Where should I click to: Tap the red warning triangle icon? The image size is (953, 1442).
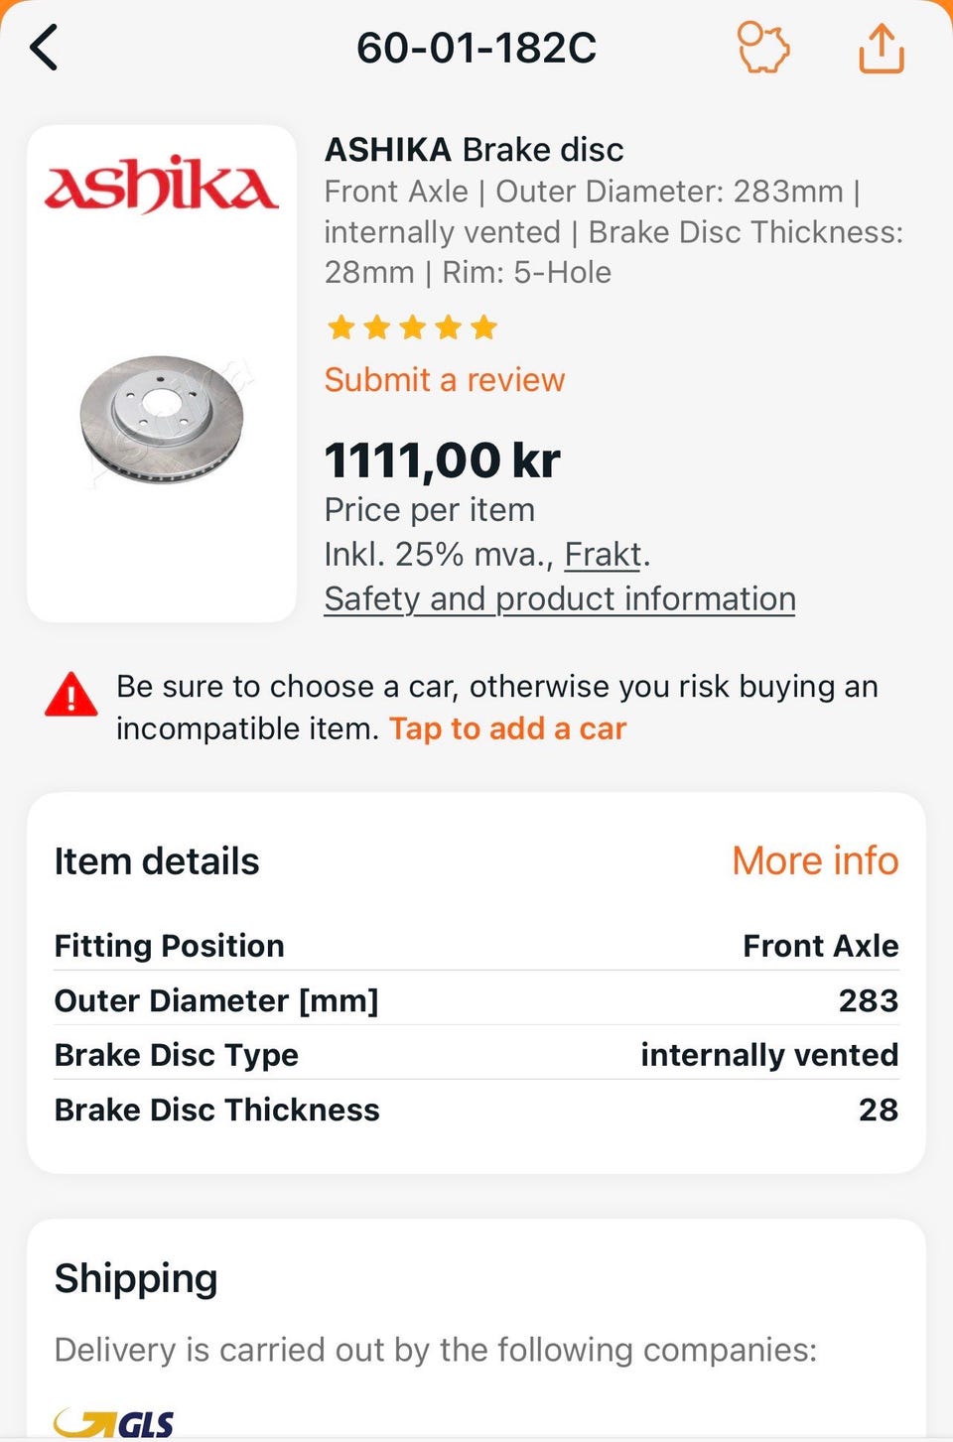pos(71,695)
